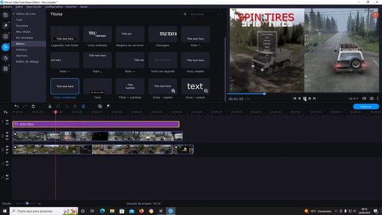Click the Add track icon left of ruler
382x215 pixels.
5,112
